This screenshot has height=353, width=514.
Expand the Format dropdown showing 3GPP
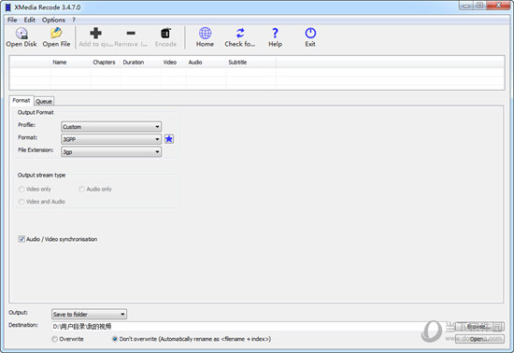111,139
